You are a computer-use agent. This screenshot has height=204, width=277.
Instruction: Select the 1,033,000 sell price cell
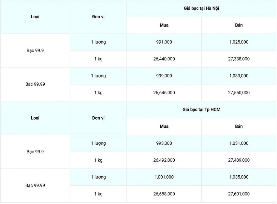[x=239, y=76]
